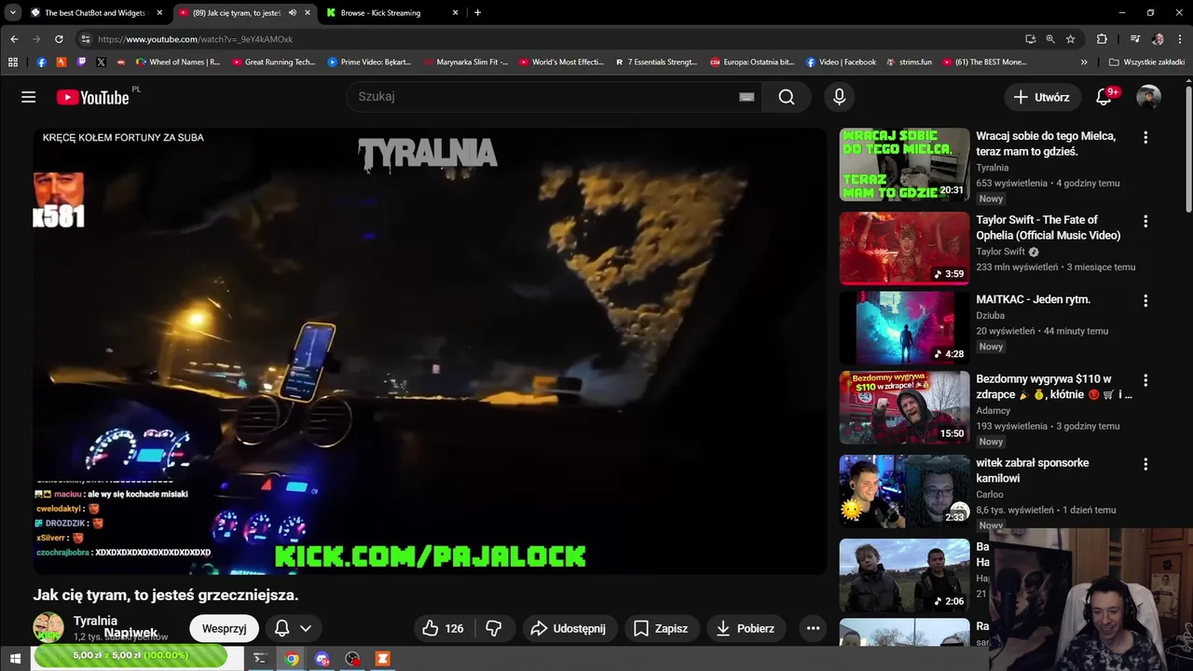Click the Utwórz create button

(1042, 97)
